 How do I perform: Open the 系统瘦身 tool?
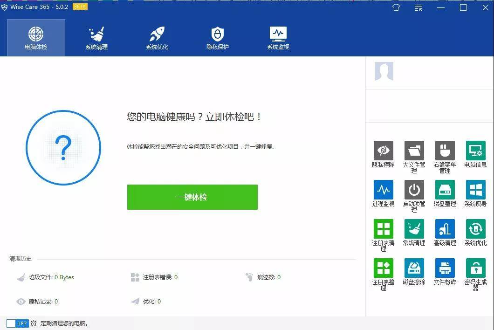(475, 193)
